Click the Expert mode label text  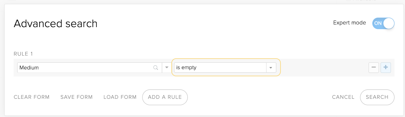350,23
